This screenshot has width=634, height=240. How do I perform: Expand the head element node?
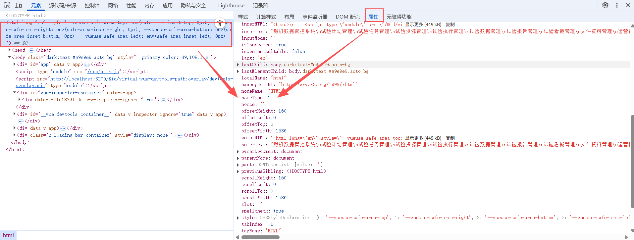[9, 50]
